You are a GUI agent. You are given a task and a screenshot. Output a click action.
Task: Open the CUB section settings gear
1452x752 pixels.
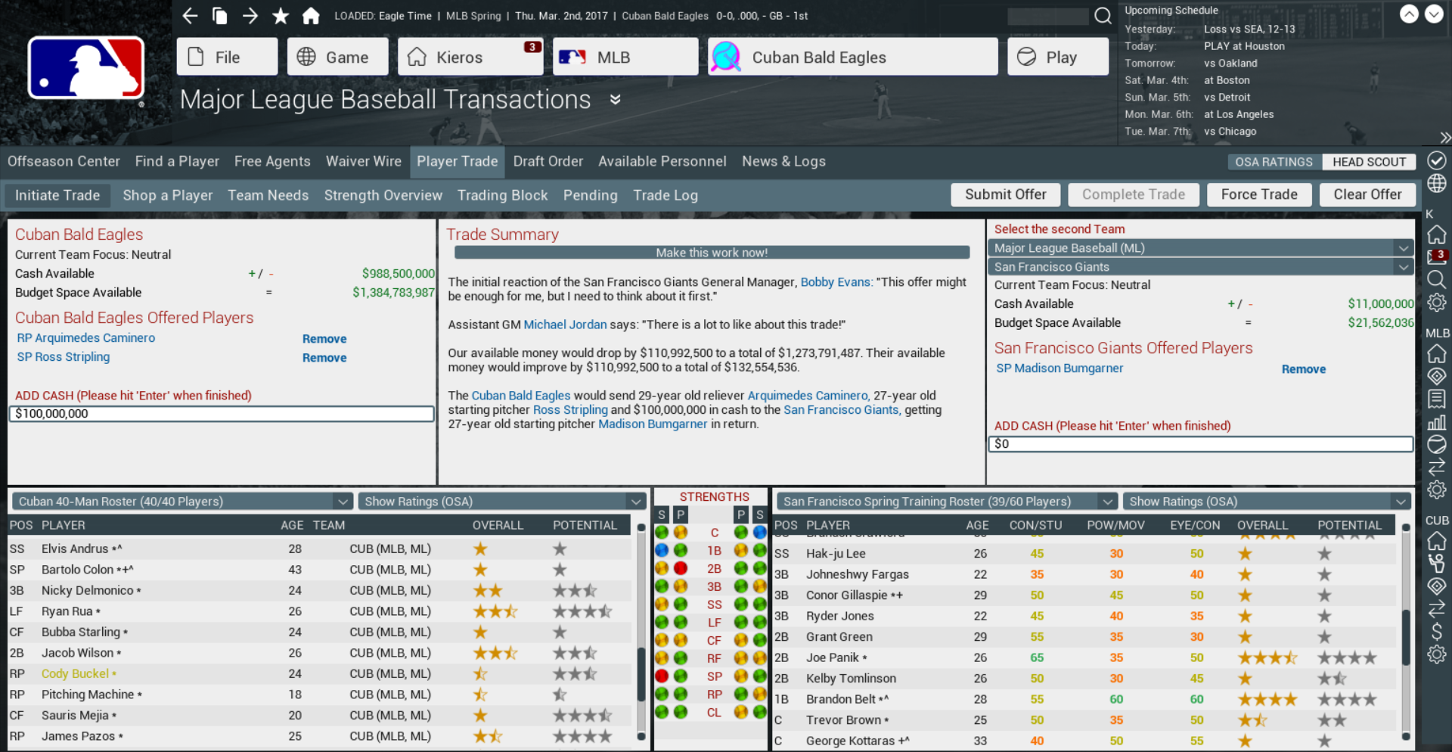coord(1437,654)
